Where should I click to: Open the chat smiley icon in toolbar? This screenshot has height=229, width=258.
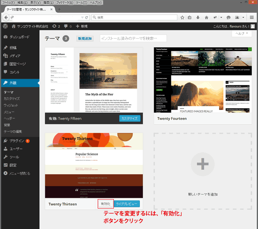(228, 17)
